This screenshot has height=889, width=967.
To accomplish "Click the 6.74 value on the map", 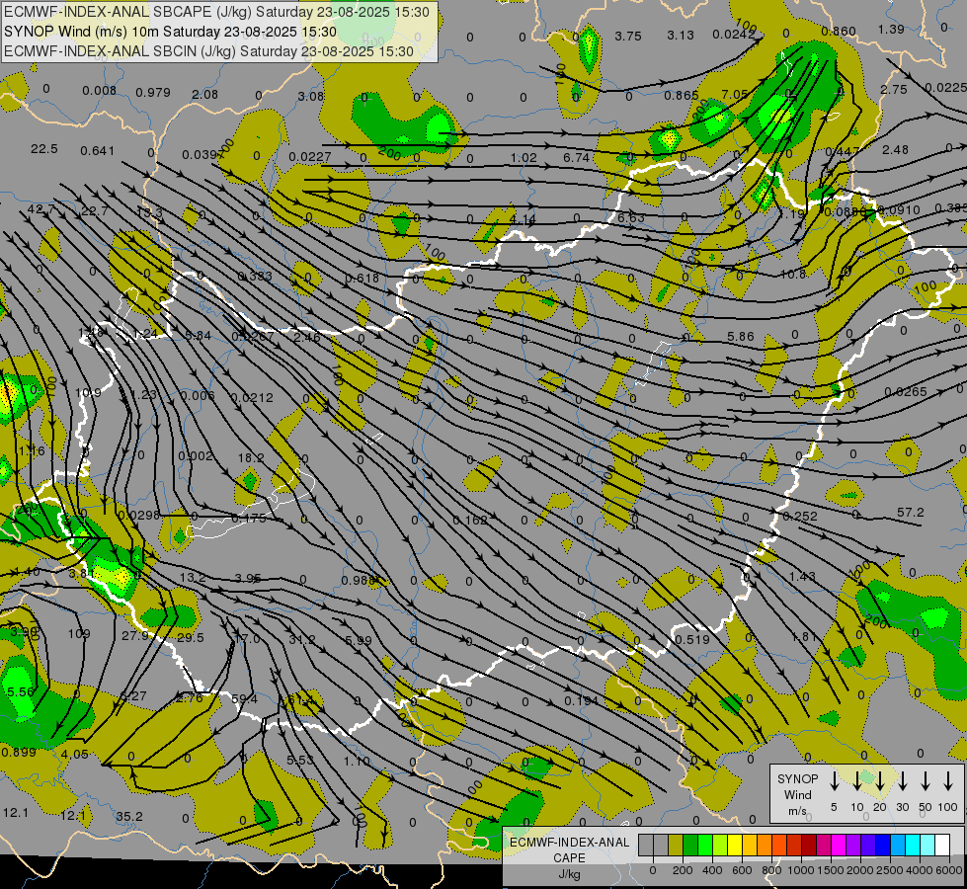I will click(x=577, y=157).
